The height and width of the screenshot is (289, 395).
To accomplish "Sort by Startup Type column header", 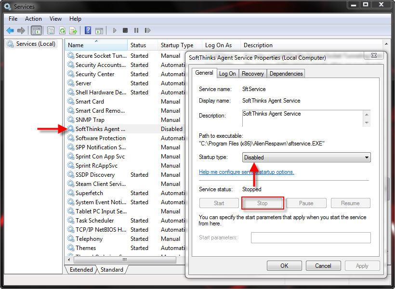I will (180, 45).
